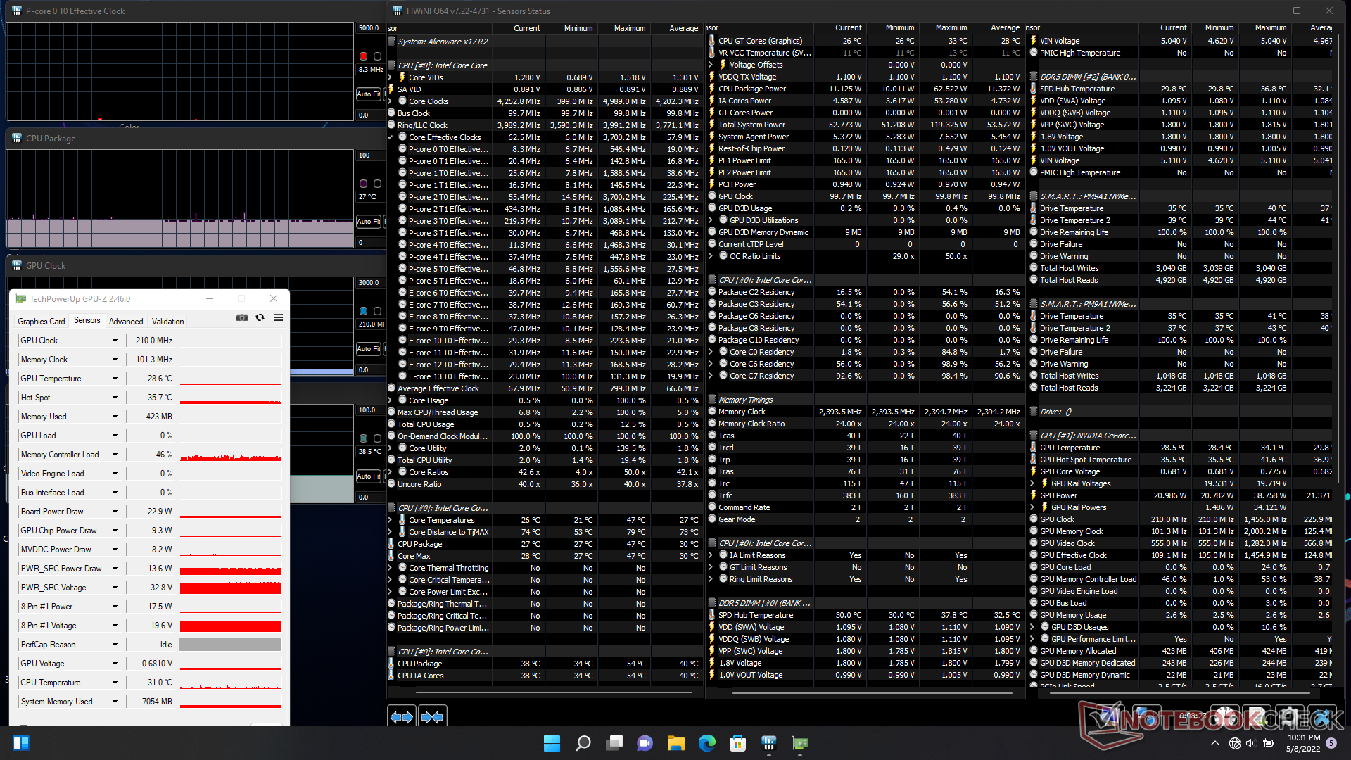Viewport: 1351px width, 760px height.
Task: Open the Chat app on the taskbar
Action: click(645, 743)
